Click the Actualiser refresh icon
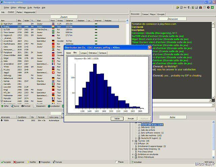This screenshot has height=167, width=216. pos(132,162)
